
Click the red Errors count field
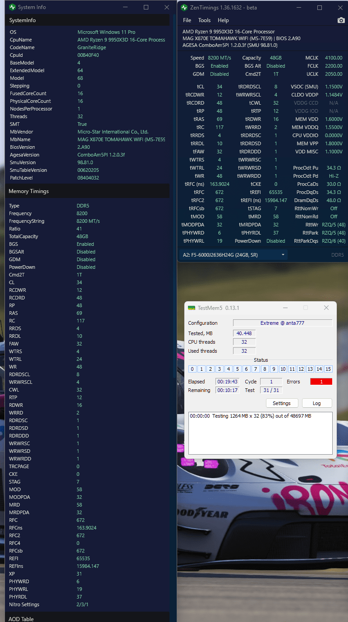(321, 382)
